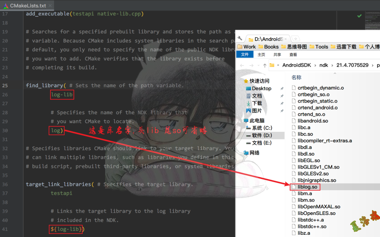This screenshot has width=380, height=237.
Task: Open the Books bookmark folder
Action: click(x=268, y=47)
